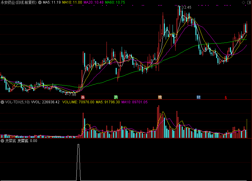The width and height of the screenshot is (252, 181).
Task: Click the volume MA10: 89701.05 value
Action: pyautogui.click(x=134, y=102)
